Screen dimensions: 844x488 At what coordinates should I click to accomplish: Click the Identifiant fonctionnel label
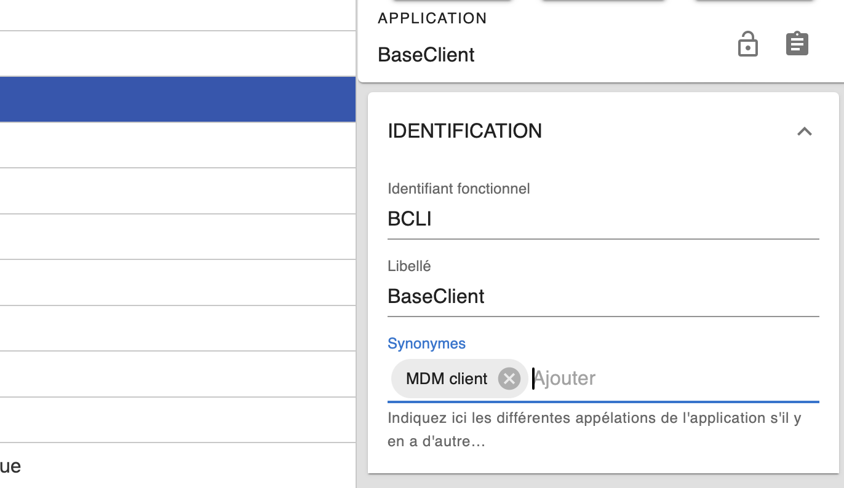(x=458, y=189)
